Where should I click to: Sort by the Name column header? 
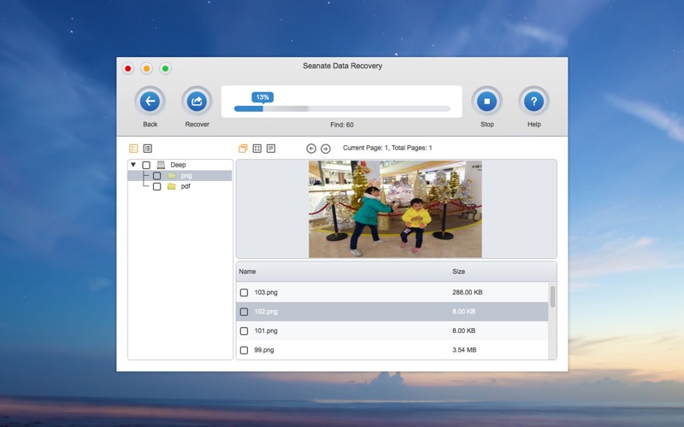[248, 272]
